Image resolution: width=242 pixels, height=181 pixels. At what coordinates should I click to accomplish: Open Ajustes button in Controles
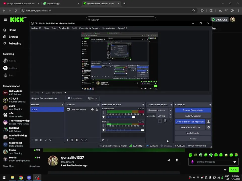pos(193,139)
